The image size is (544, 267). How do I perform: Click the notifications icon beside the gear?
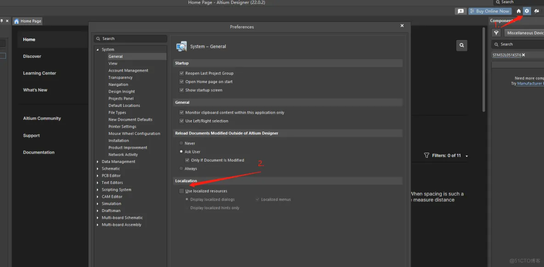tap(536, 11)
